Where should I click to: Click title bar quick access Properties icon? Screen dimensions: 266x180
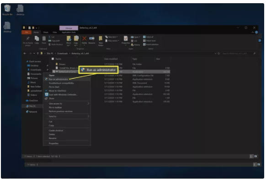(30, 28)
